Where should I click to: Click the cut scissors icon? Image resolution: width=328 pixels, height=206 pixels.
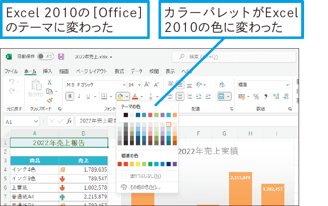point(50,82)
